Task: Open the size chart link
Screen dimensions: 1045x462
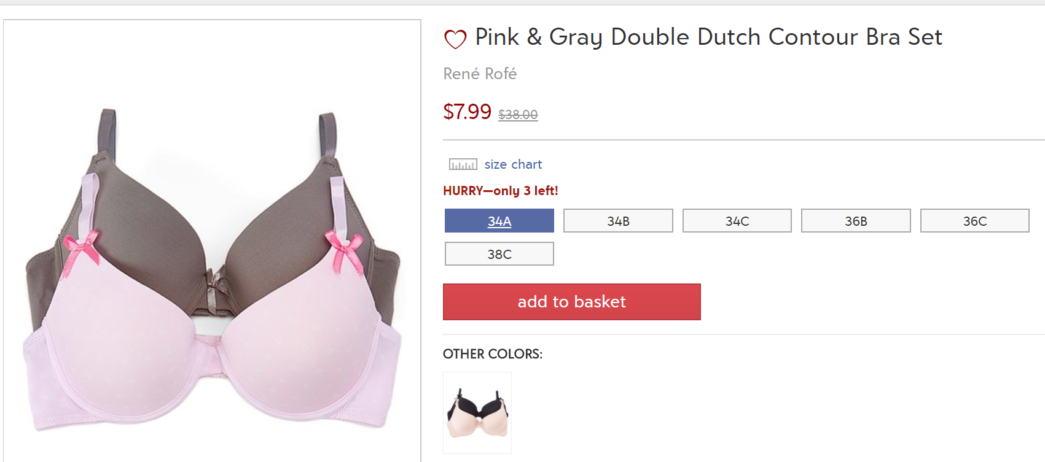Action: click(x=513, y=164)
